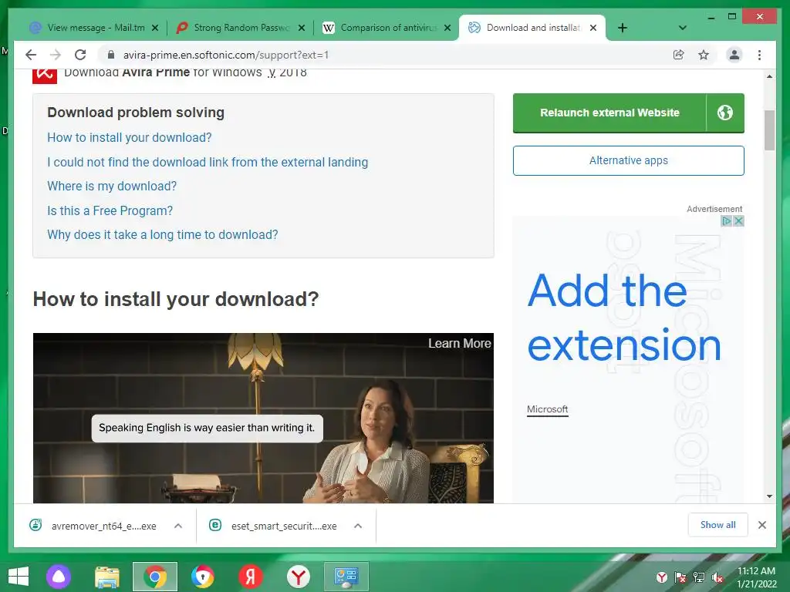Open File Explorer from taskbar
Viewport: 790px width, 592px height.
point(107,577)
